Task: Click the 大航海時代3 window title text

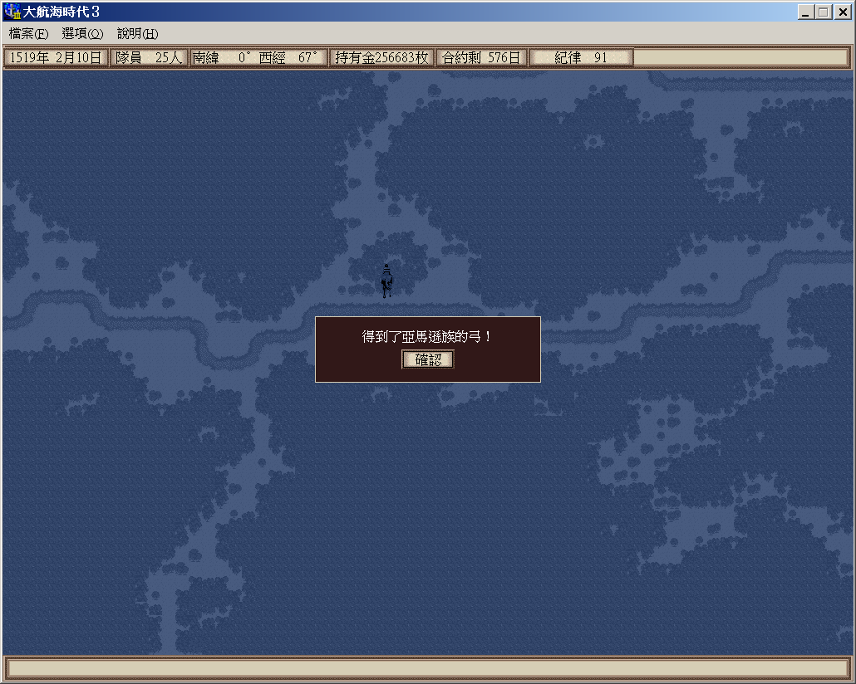Action: (61, 12)
